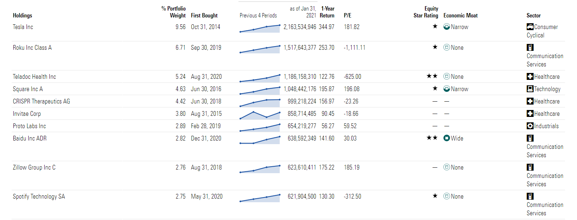Click the Industrials gear icon for Proto Labs

[x=530, y=126]
